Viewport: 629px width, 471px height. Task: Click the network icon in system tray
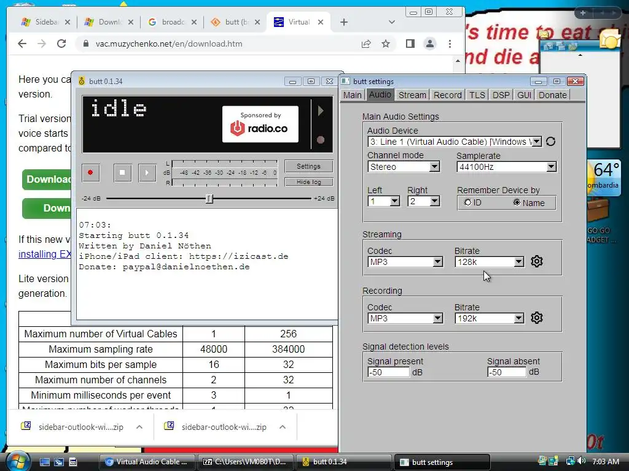click(570, 461)
